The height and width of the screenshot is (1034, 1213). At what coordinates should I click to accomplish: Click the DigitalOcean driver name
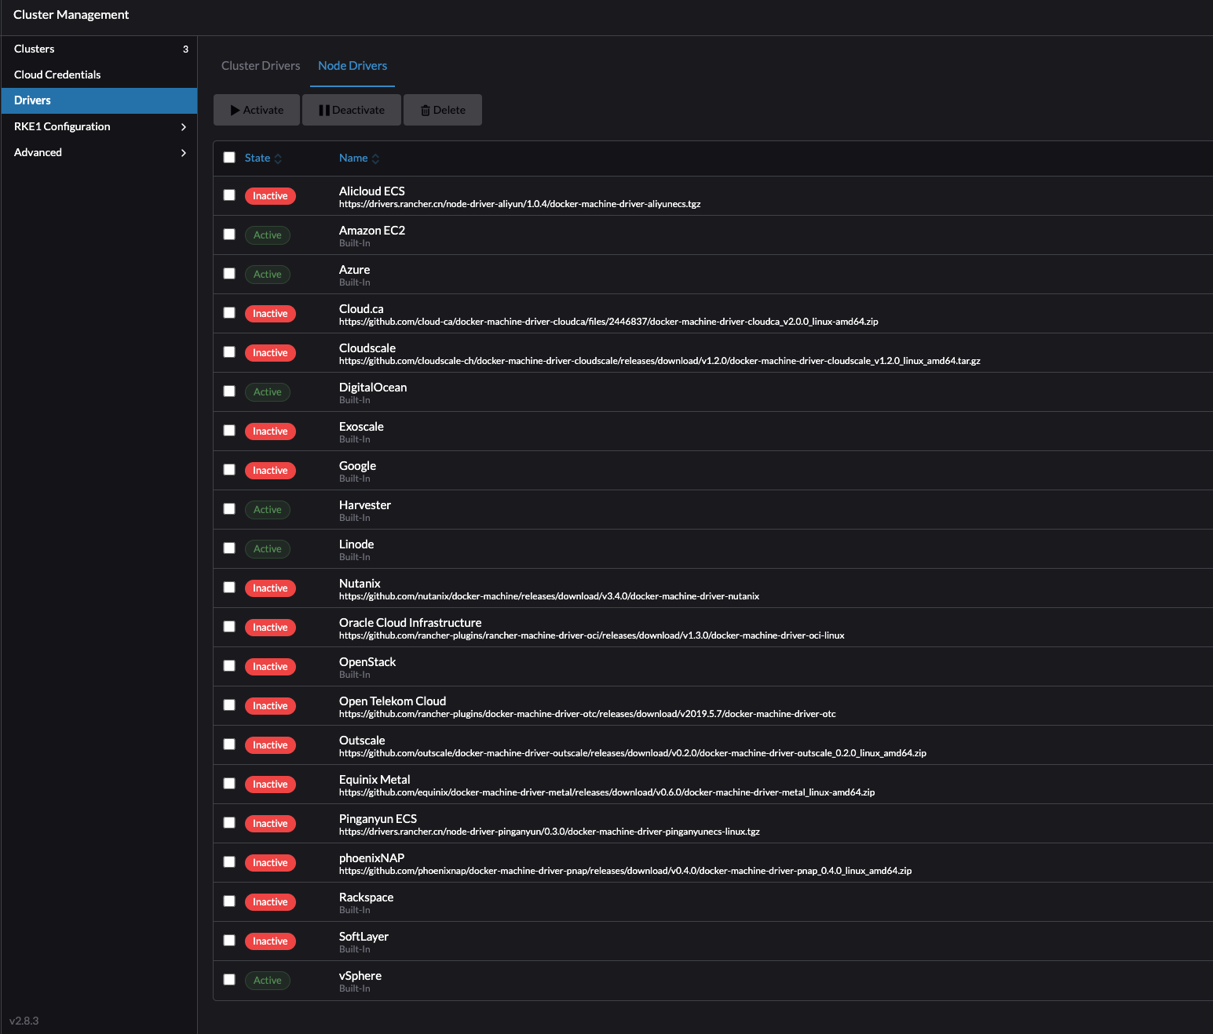click(373, 388)
